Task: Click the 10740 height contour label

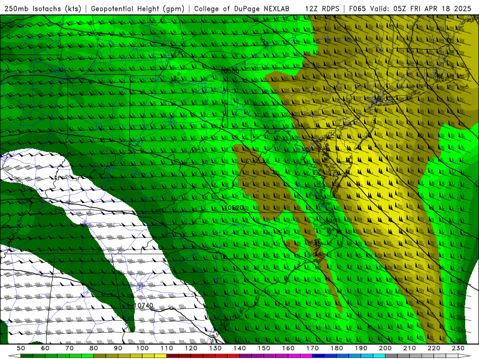Action: click(144, 305)
